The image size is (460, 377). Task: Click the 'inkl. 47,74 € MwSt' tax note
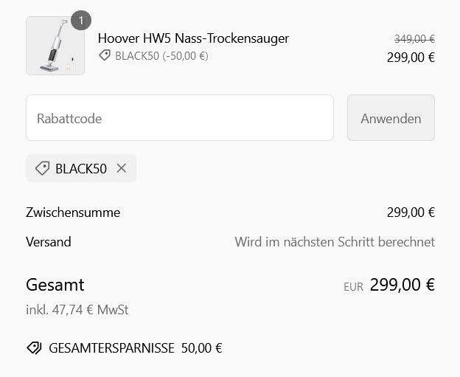(77, 310)
